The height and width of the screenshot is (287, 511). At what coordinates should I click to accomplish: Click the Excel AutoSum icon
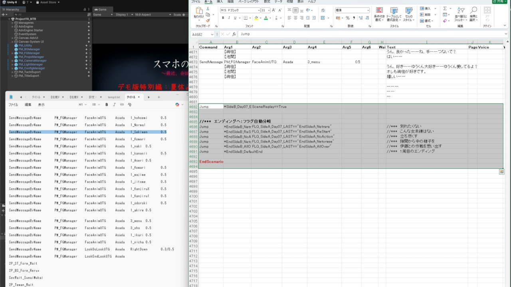445,8
